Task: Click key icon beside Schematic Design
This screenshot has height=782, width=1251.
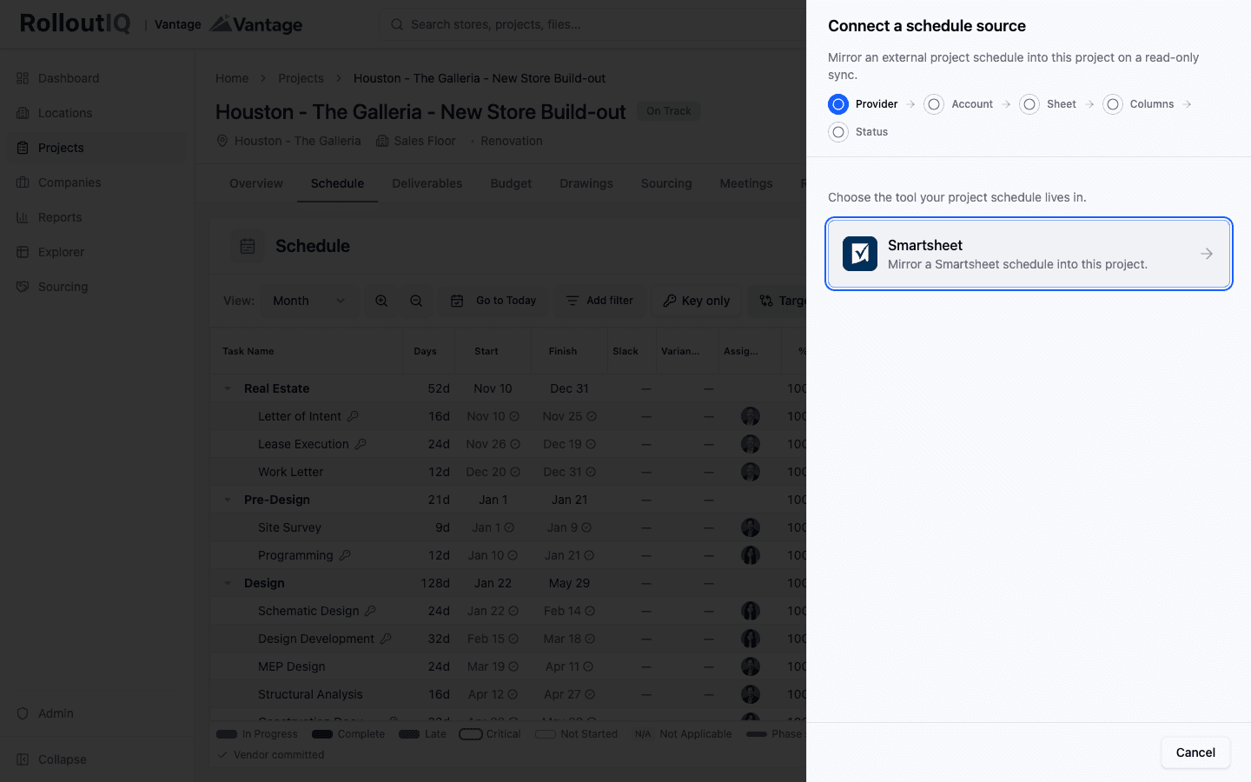Action: coord(370,611)
